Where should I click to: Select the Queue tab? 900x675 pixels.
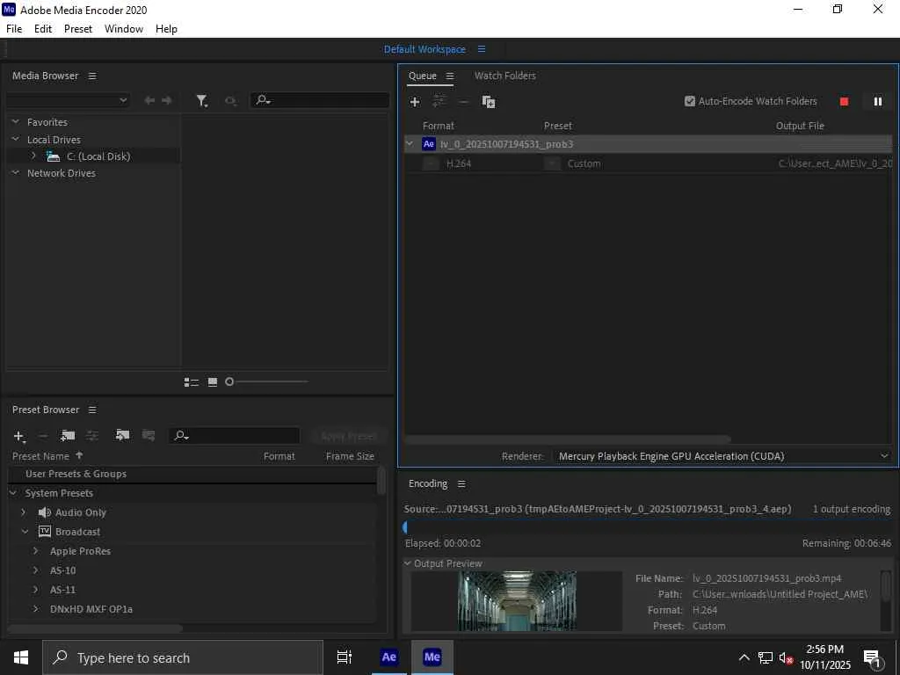pyautogui.click(x=423, y=76)
